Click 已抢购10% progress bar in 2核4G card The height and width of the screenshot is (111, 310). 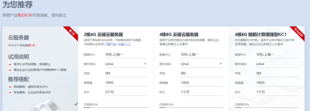pos(116,107)
